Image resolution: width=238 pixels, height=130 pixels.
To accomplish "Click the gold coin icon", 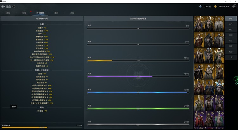I will tap(215, 7).
